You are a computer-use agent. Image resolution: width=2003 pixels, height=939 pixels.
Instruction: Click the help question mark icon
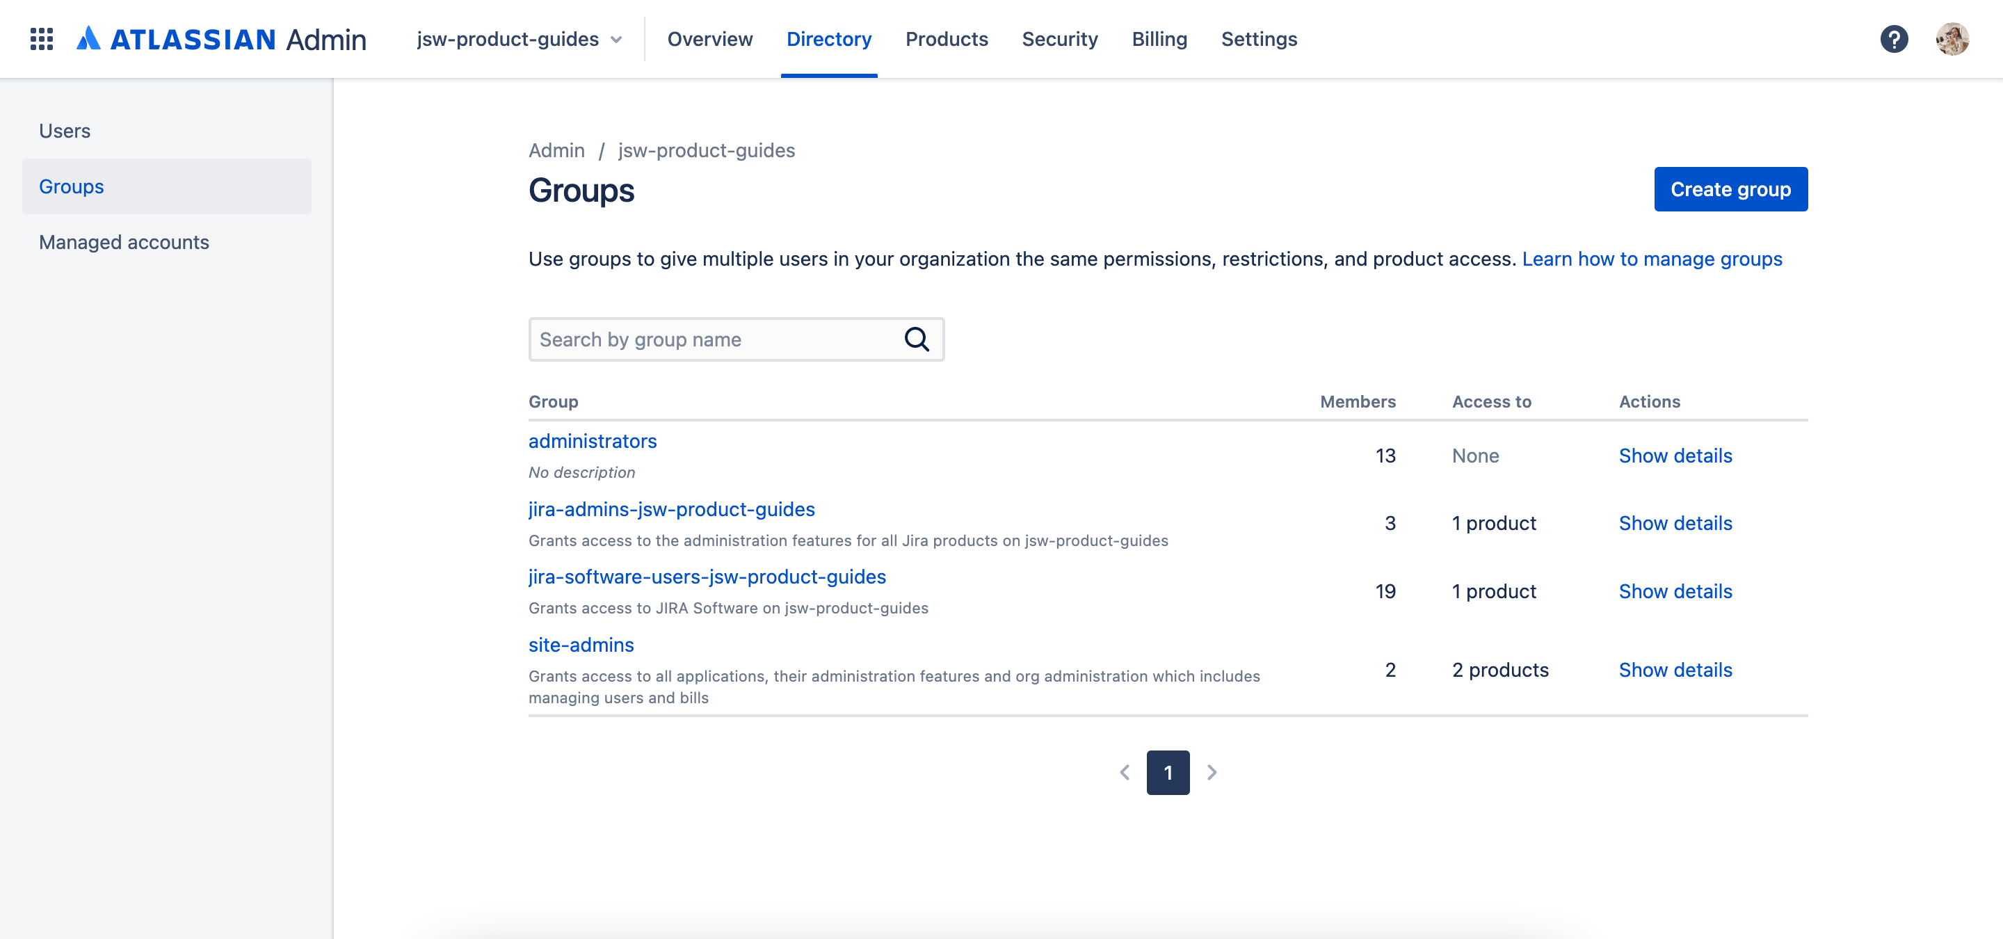point(1895,38)
